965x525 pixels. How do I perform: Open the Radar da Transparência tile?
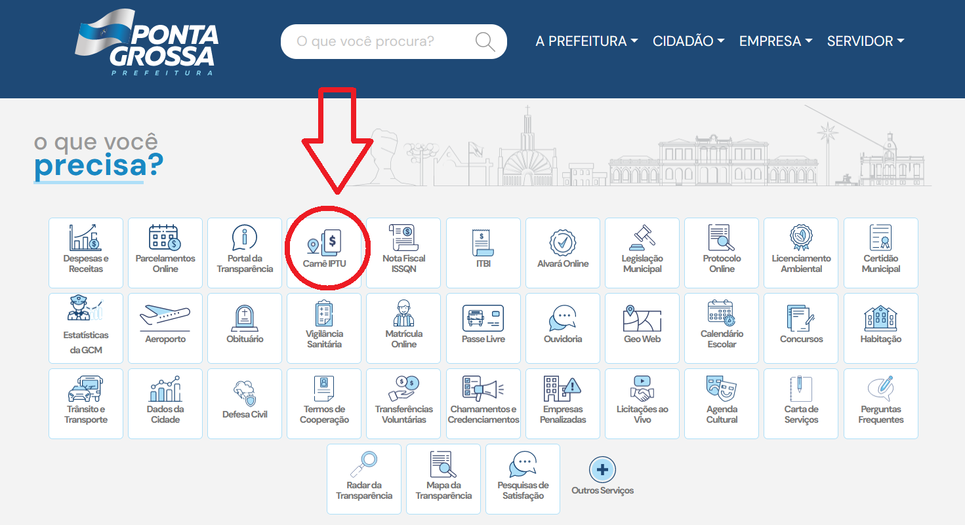(364, 479)
